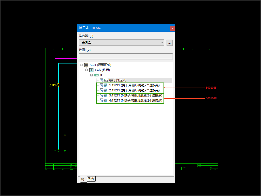Collapse the X1 terminal strip node

click(x=91, y=75)
